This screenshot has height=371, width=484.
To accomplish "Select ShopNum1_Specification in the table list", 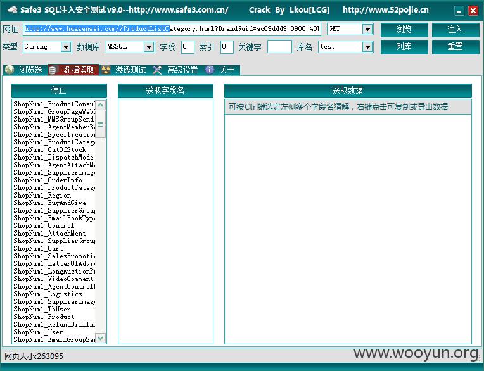I will (54, 135).
